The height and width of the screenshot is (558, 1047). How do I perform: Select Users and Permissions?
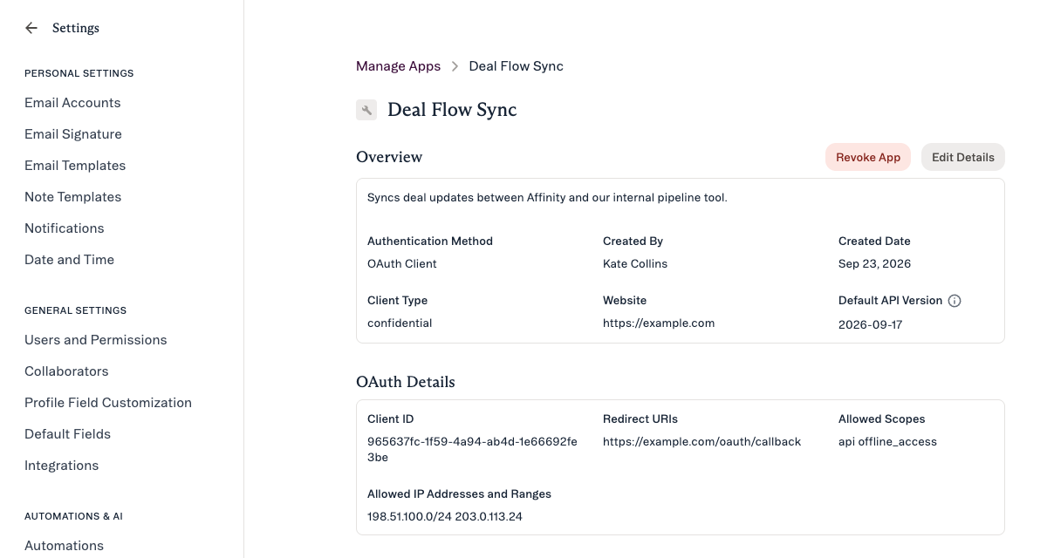(96, 340)
